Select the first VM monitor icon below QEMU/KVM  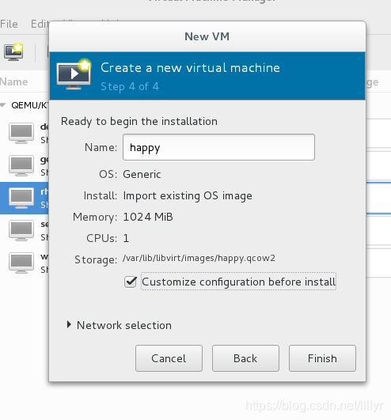click(21, 133)
